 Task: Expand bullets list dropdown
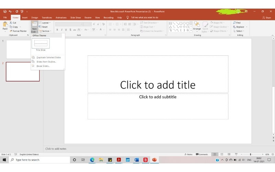tap(113, 24)
